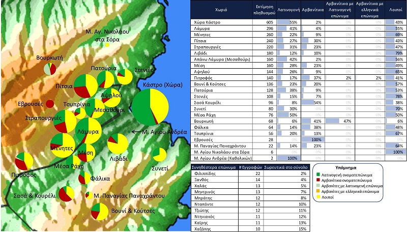The height and width of the screenshot is (232, 407).
Task: Click the Εβρουσές red circle marker
Action: pyautogui.click(x=50, y=104)
